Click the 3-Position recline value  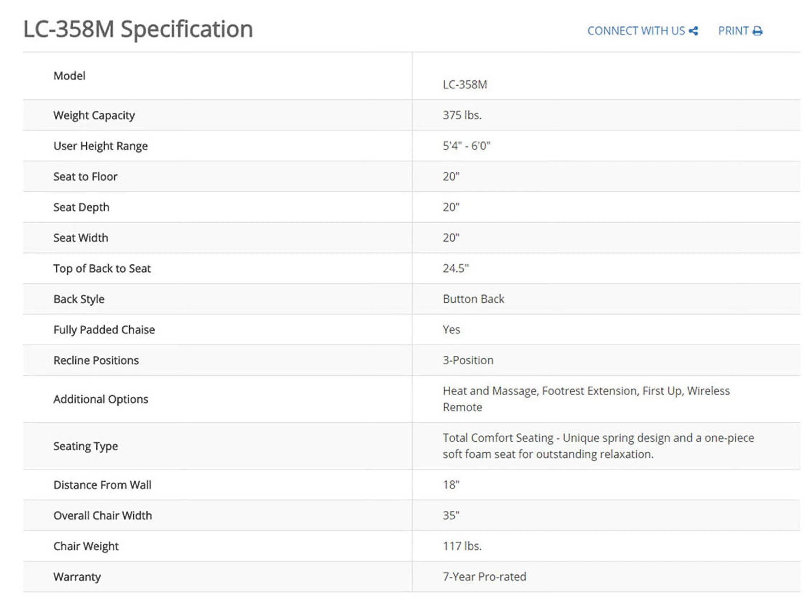pyautogui.click(x=468, y=361)
